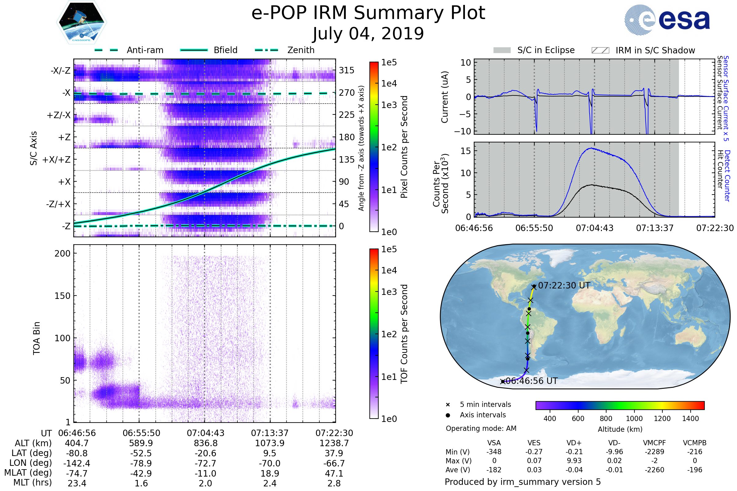Click the VMCPF voltage column header
This screenshot has height=491, width=737.
pos(654,443)
